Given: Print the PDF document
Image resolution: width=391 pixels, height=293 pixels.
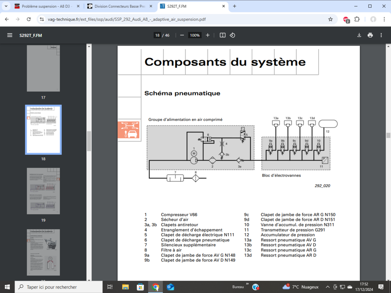Looking at the screenshot, I should [x=370, y=35].
